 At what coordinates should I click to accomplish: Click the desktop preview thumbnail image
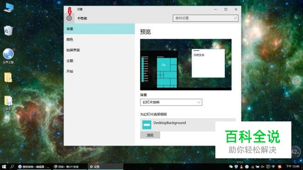[186, 64]
